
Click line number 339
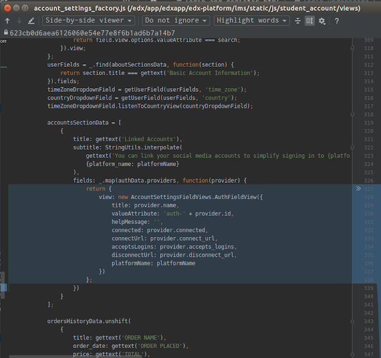(368, 288)
